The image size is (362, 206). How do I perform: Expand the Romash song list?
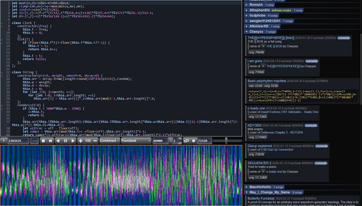click(x=260, y=5)
